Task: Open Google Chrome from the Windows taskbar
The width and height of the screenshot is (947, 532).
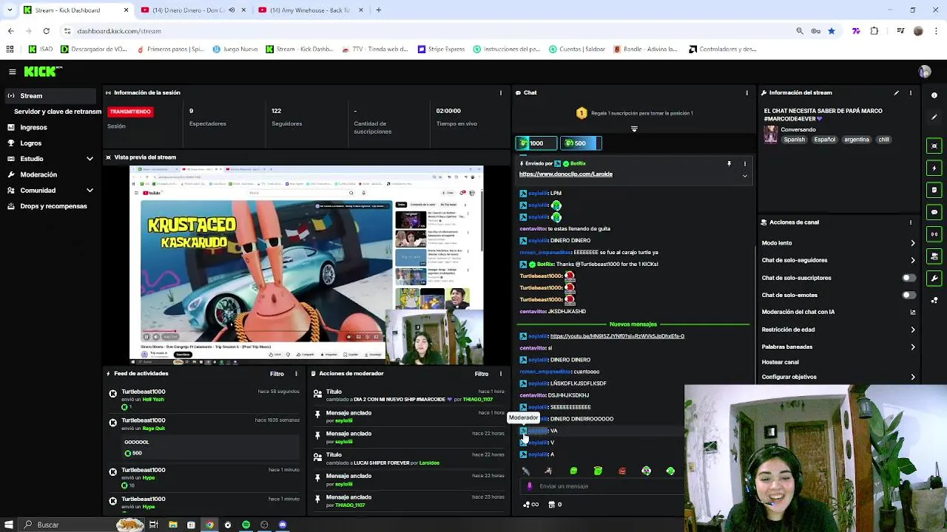Action: point(209,525)
